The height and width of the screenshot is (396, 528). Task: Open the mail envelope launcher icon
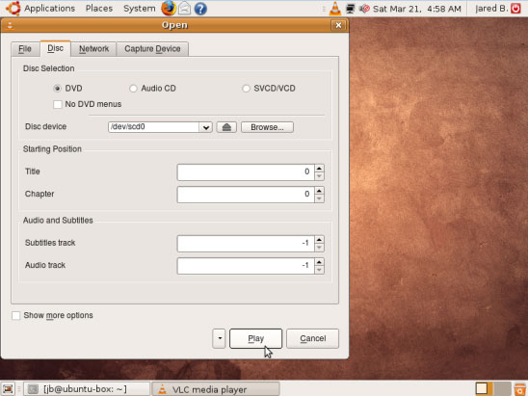coord(185,9)
